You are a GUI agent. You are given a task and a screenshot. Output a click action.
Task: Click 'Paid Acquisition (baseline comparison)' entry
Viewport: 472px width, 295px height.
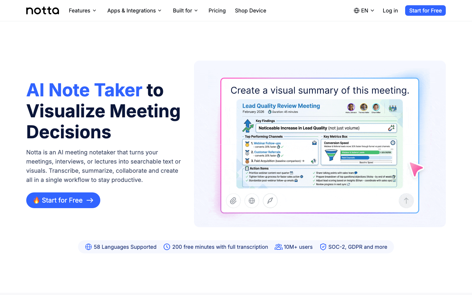277,161
